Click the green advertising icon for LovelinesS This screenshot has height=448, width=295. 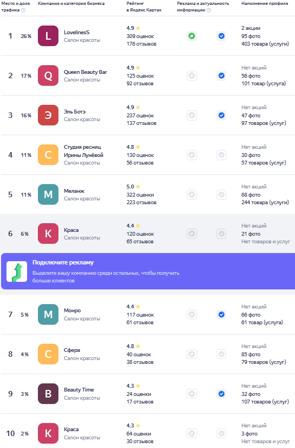pyautogui.click(x=192, y=36)
